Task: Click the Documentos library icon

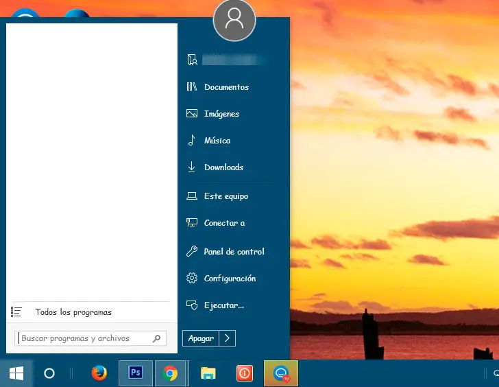Action: click(192, 86)
